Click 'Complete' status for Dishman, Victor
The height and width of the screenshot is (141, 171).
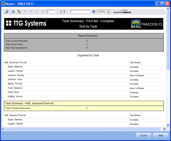[x=134, y=80]
